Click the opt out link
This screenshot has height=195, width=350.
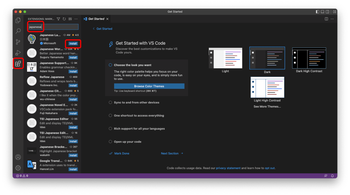[x=269, y=168]
